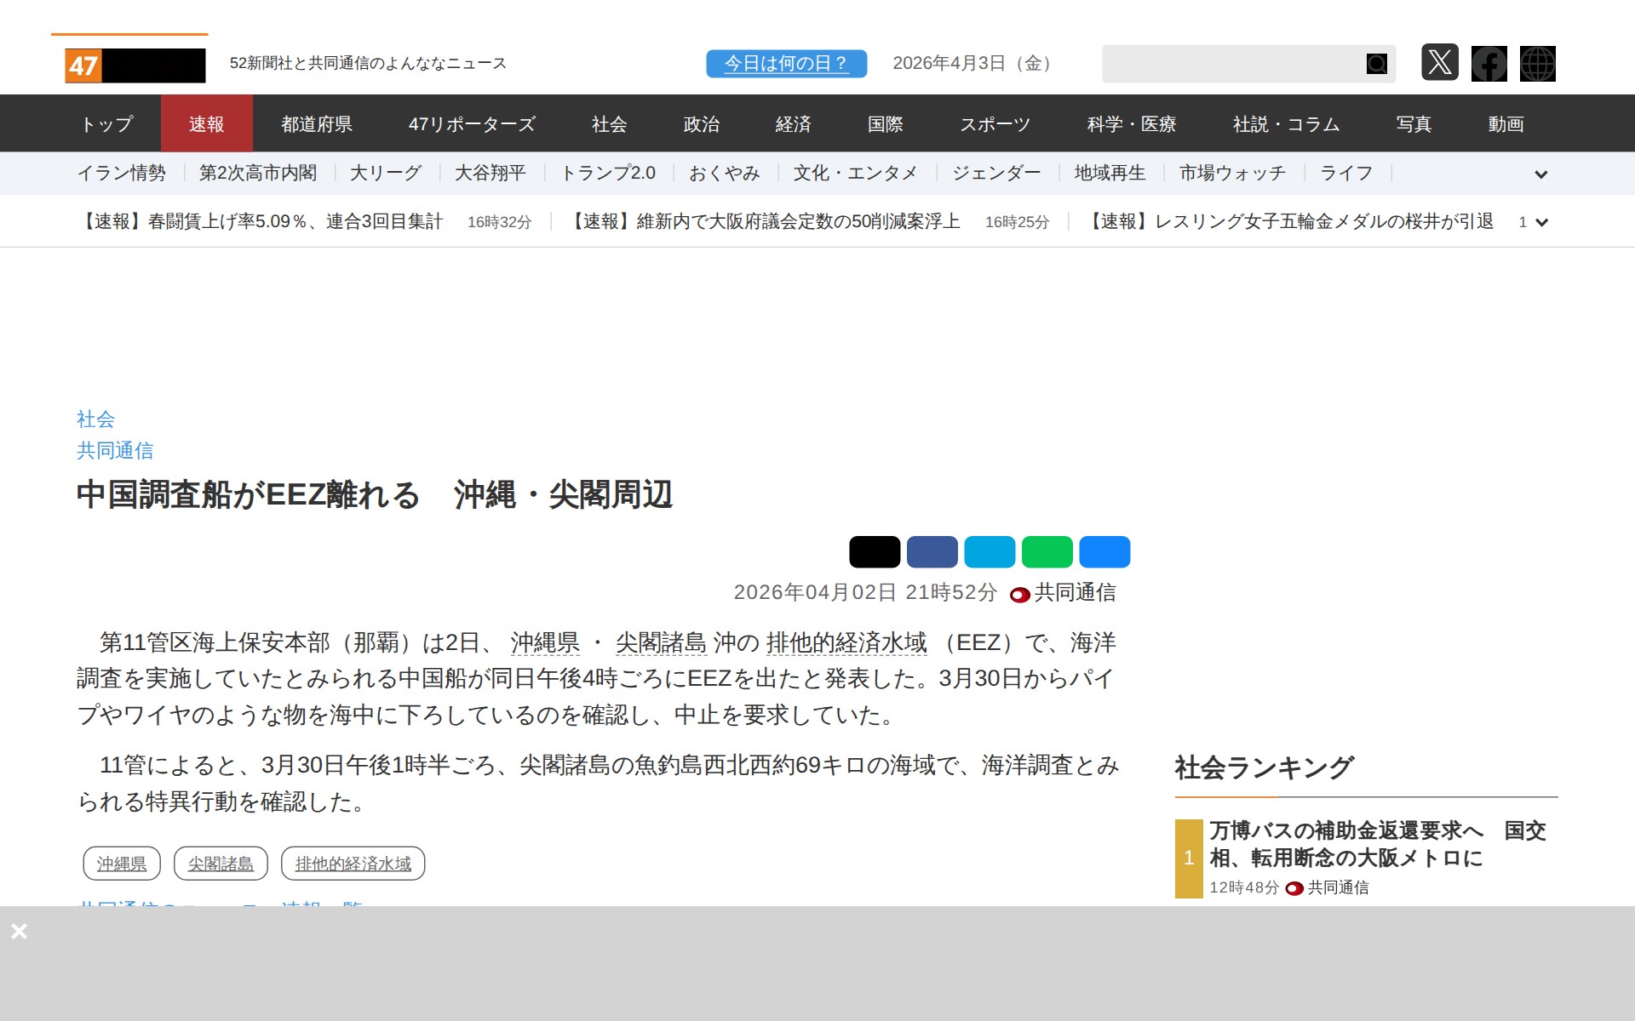Expand the breaking news ticker dropdown
Viewport: 1635px width, 1021px height.
[x=1540, y=223]
